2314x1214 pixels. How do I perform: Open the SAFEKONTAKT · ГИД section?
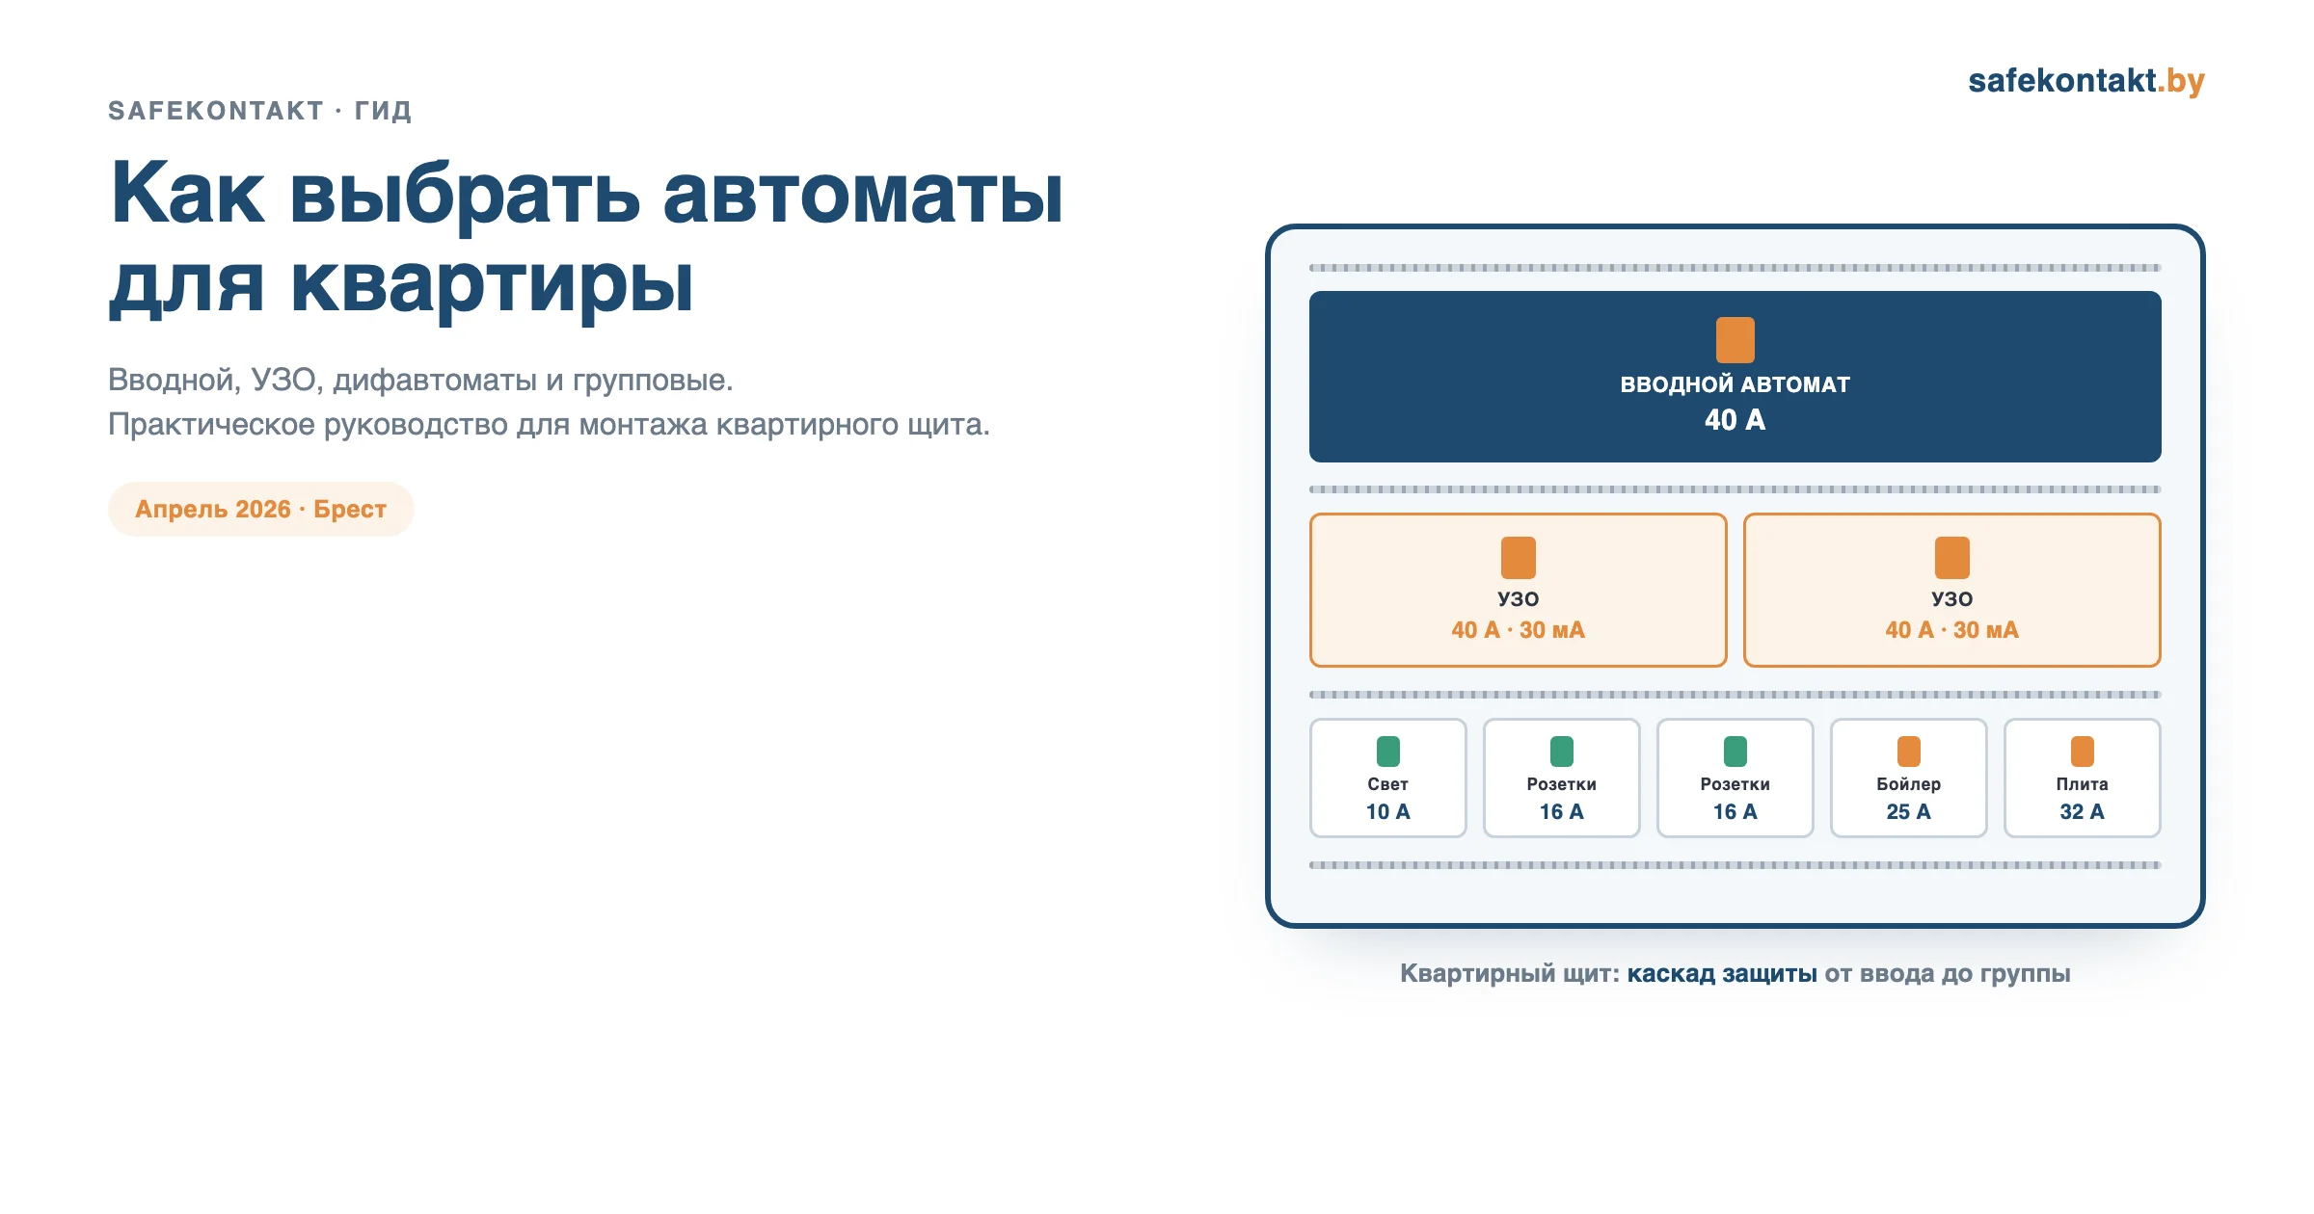(x=258, y=111)
